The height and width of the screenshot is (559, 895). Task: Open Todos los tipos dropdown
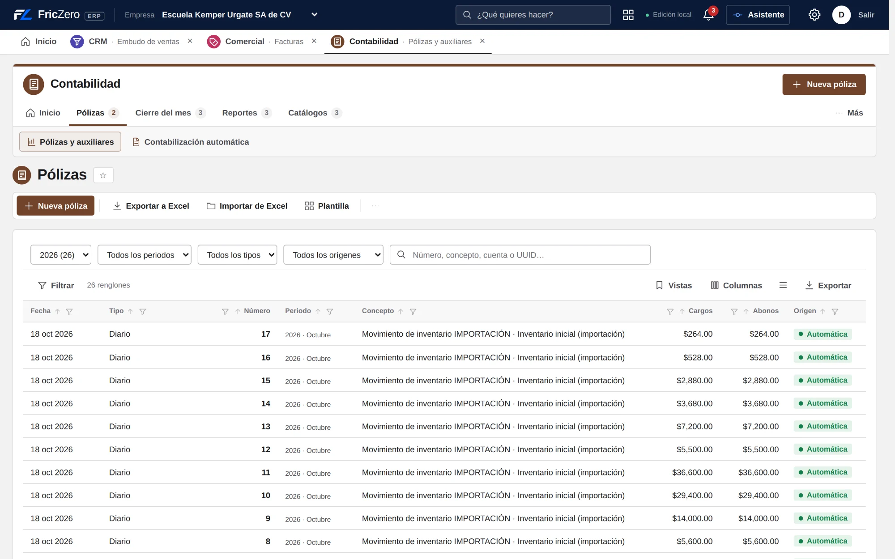[x=237, y=254]
